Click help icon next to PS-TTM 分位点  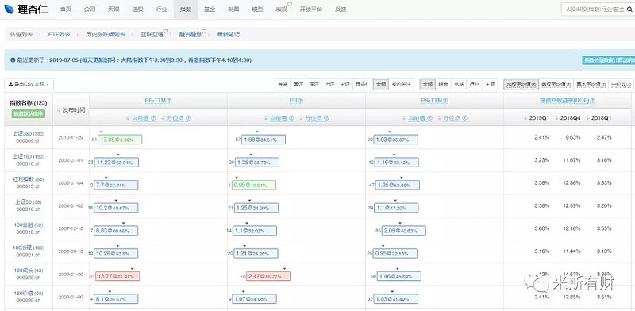[464, 118]
